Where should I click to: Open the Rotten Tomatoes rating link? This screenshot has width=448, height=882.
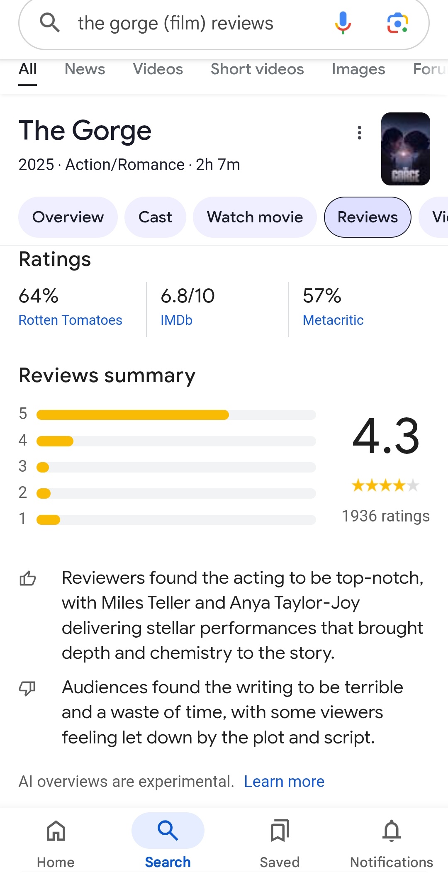point(71,320)
